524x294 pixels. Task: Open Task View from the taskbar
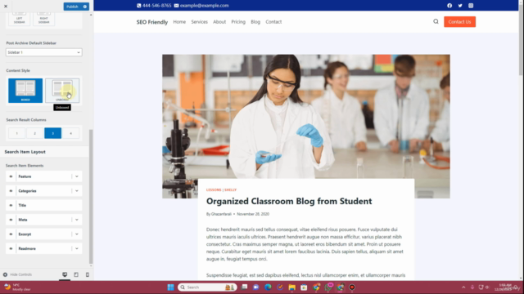pos(244,287)
